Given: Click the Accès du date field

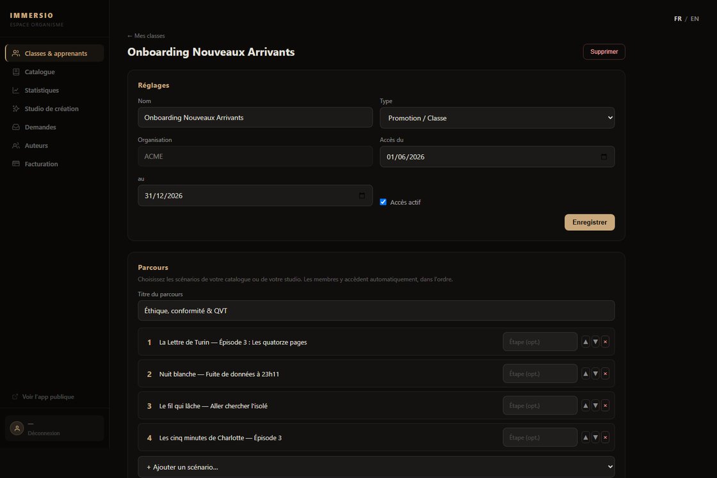Looking at the screenshot, I should (497, 157).
